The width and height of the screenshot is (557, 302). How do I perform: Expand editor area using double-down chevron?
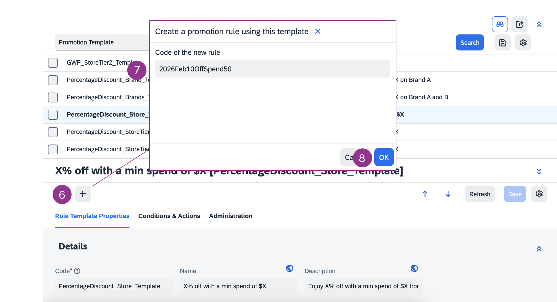click(x=539, y=172)
